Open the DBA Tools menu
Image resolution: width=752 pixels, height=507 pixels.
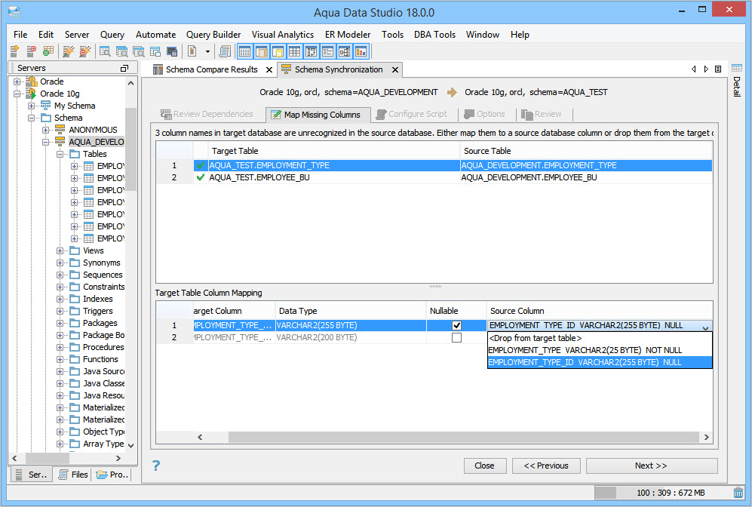[434, 35]
